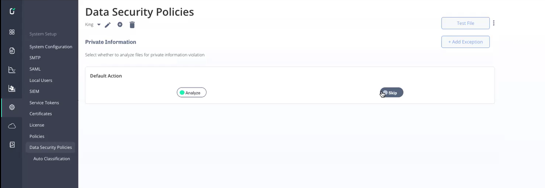This screenshot has height=188, width=545.
Task: Click the Test File button
Action: point(465,23)
